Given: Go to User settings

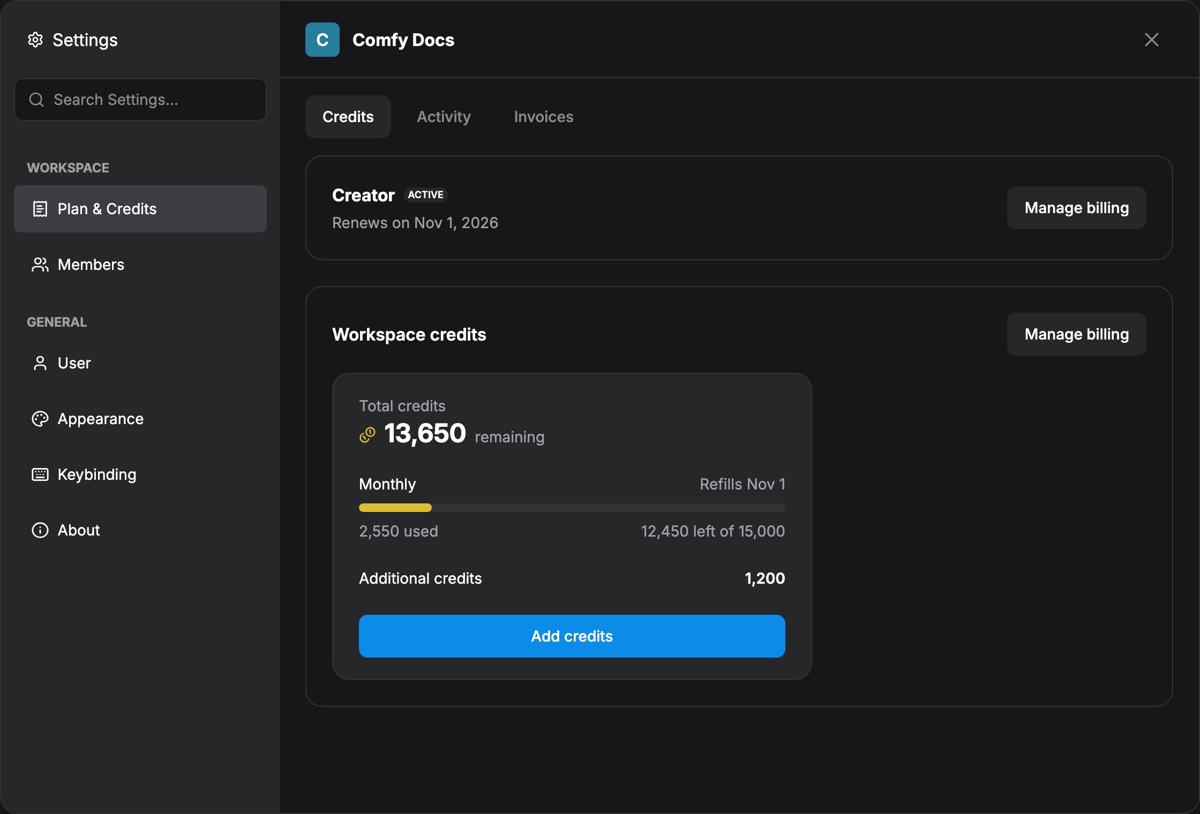Looking at the screenshot, I should pos(140,363).
